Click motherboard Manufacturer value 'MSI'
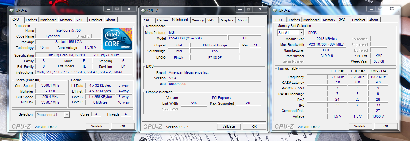 click(214, 33)
